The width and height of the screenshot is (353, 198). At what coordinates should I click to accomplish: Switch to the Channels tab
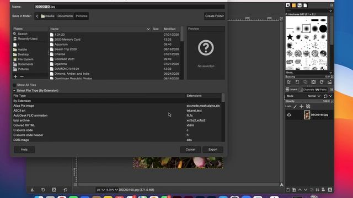click(x=307, y=90)
